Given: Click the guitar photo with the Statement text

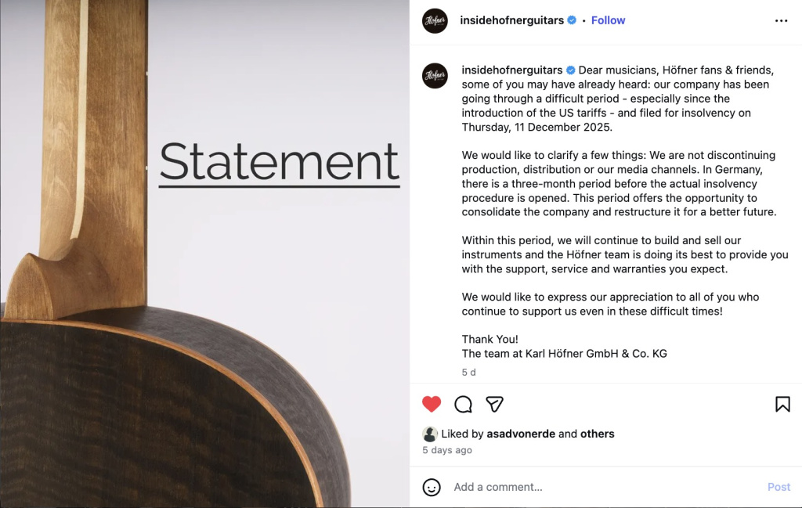Looking at the screenshot, I should [204, 254].
